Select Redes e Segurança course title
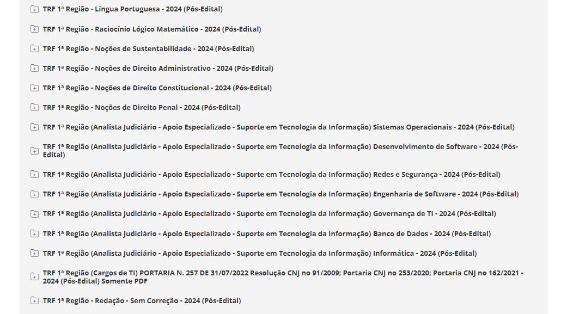Image resolution: width=567 pixels, height=314 pixels. click(x=271, y=174)
